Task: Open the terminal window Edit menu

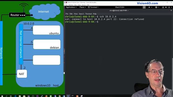Action: tap(71, 14)
